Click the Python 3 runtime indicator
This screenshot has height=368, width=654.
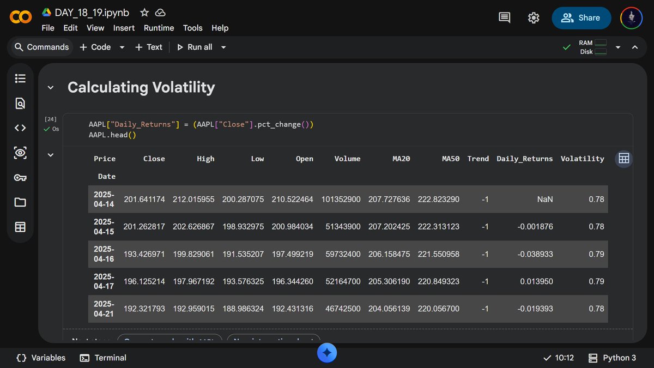click(612, 358)
